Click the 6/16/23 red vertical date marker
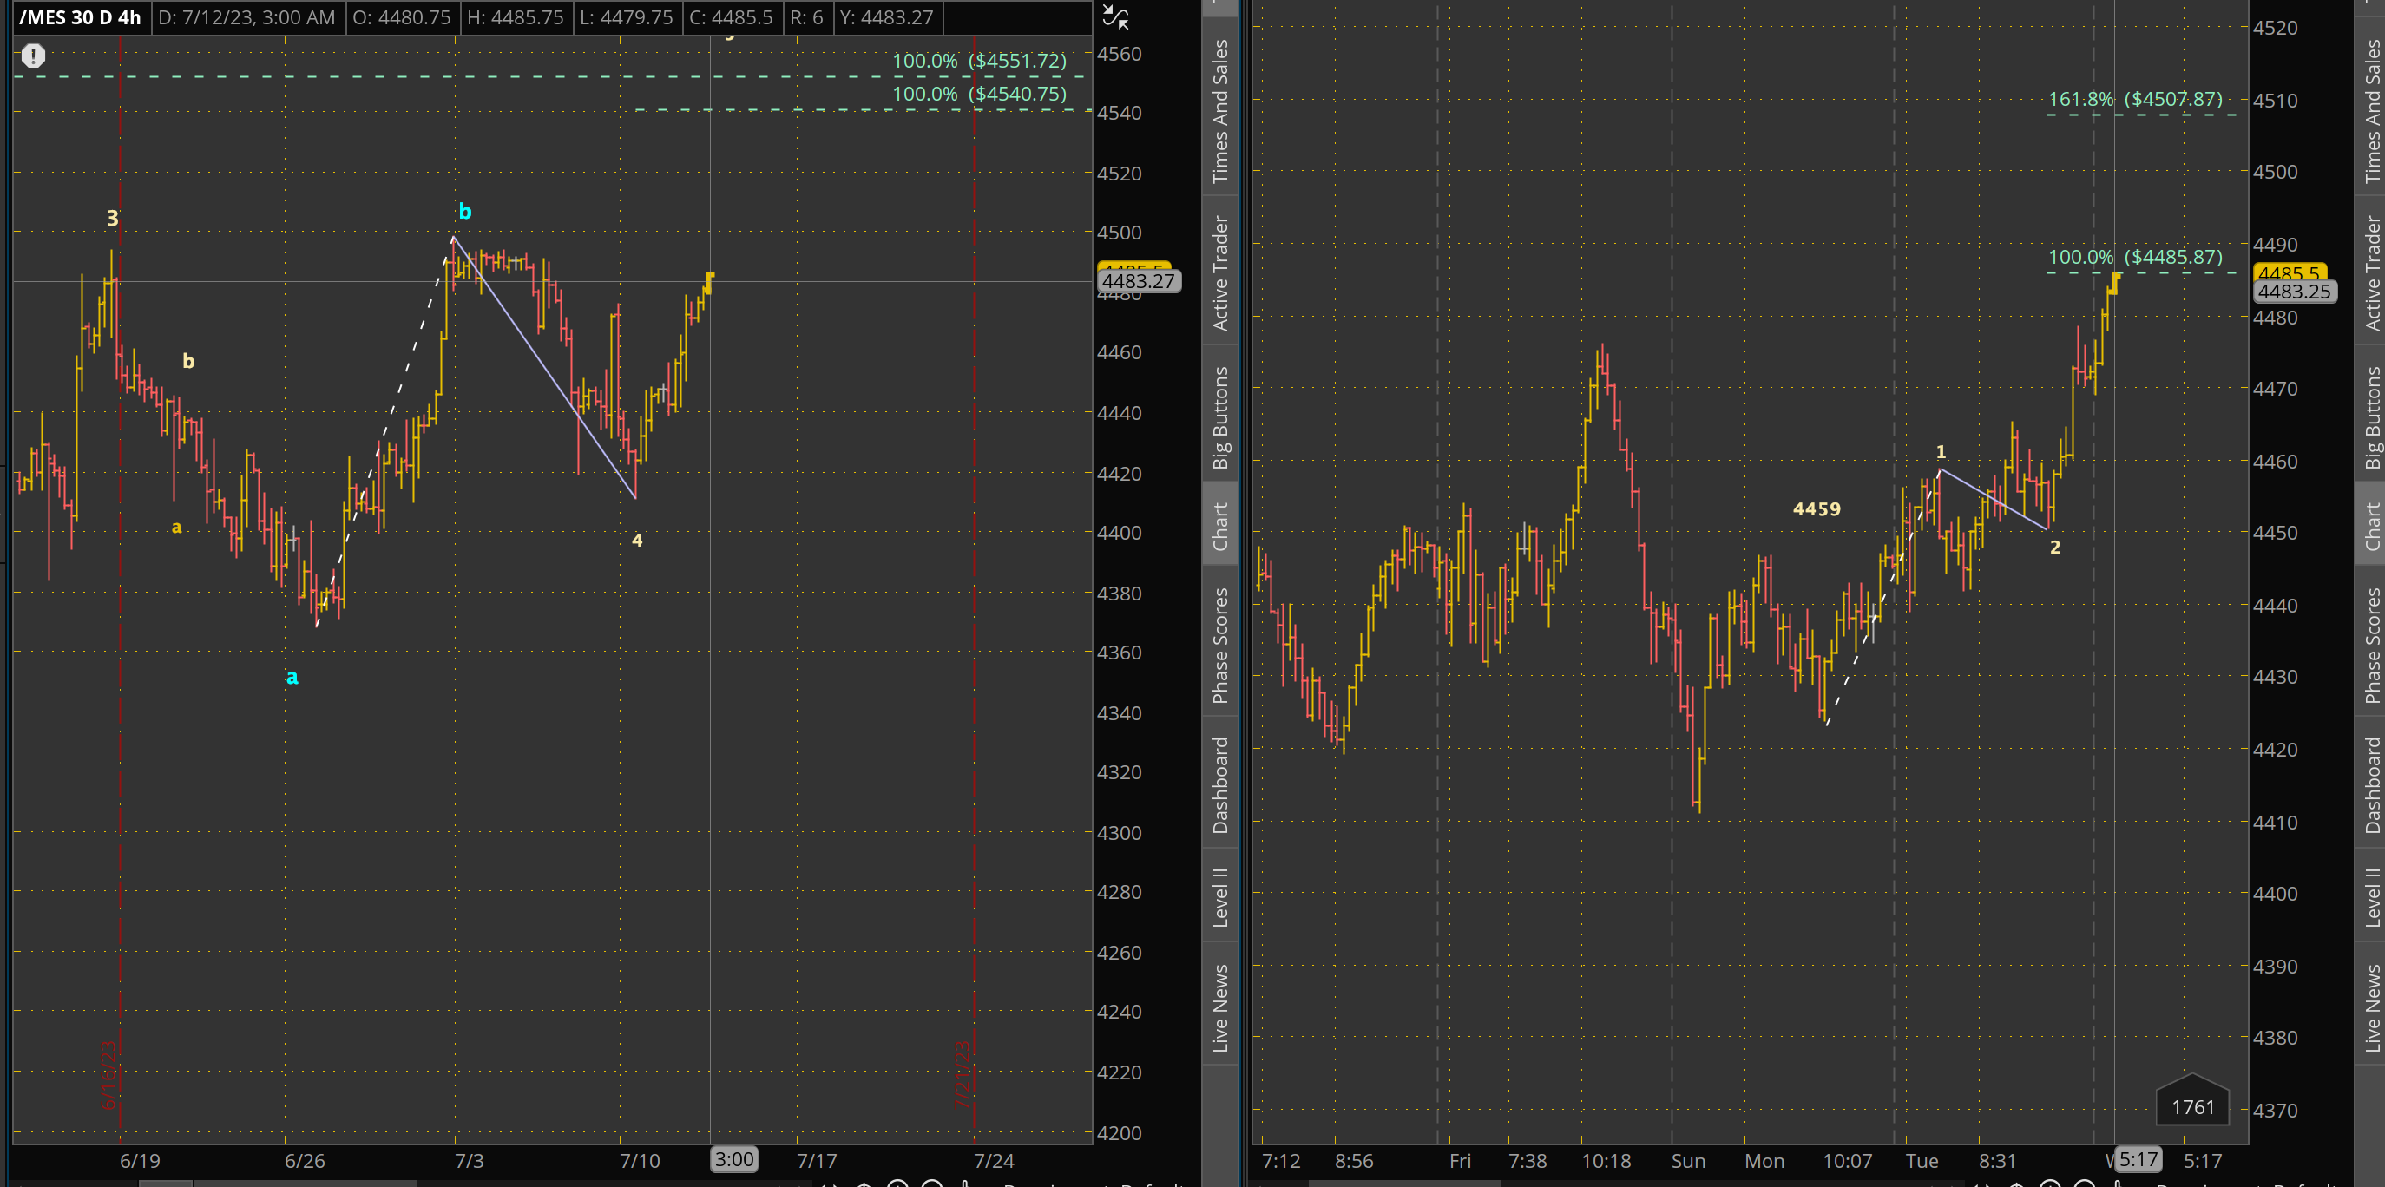 pos(108,1075)
